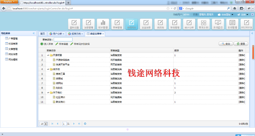Delete the 微商城 row via [删除]
This screenshot has height=136, width=255.
pyautogui.click(x=242, y=78)
